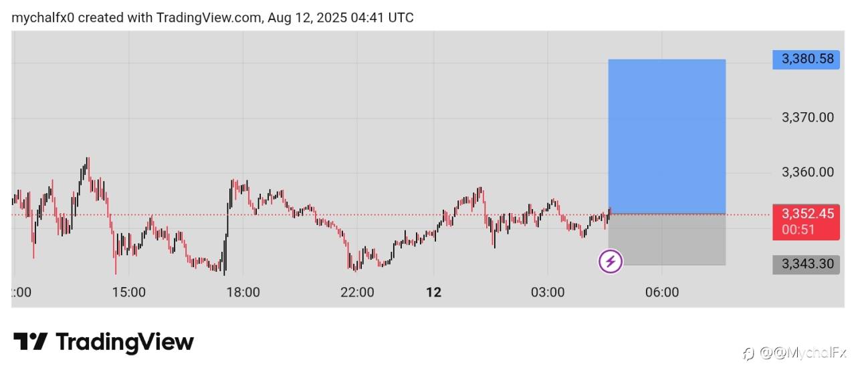Click the mychalfx0 TradingView.com header caption
This screenshot has width=856, height=376.
(213, 17)
